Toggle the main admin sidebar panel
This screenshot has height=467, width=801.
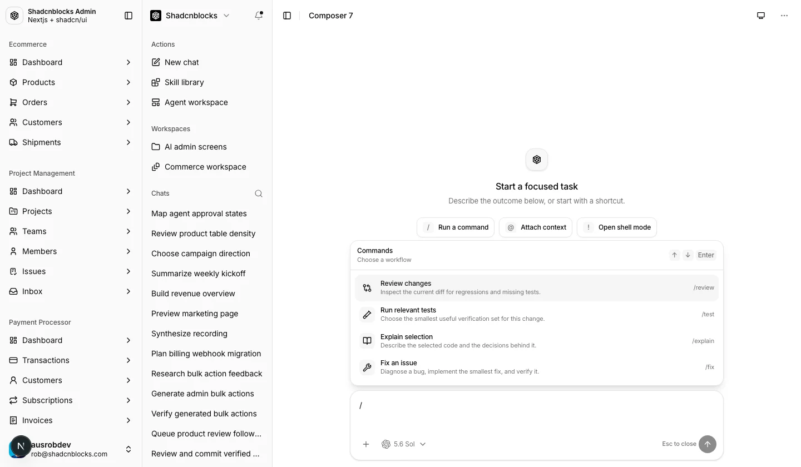(x=128, y=16)
